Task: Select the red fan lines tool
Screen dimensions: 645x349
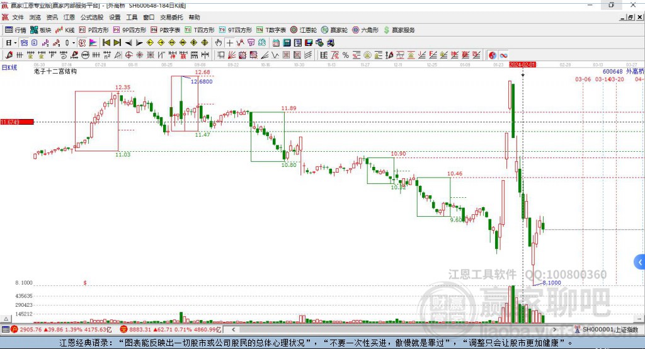Action: (x=232, y=55)
